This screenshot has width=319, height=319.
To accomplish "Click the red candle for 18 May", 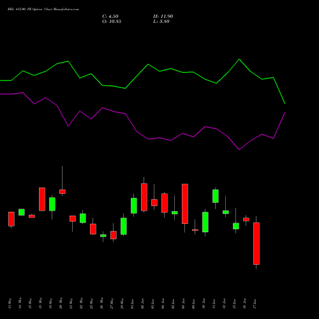I will coord(42,199).
